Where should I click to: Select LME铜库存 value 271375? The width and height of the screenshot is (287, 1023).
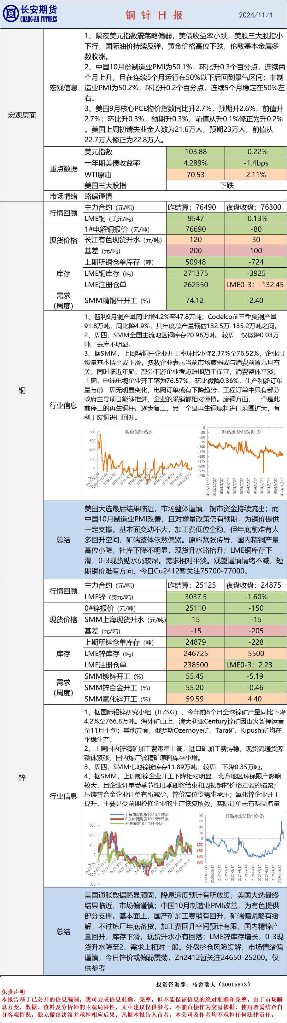point(196,273)
